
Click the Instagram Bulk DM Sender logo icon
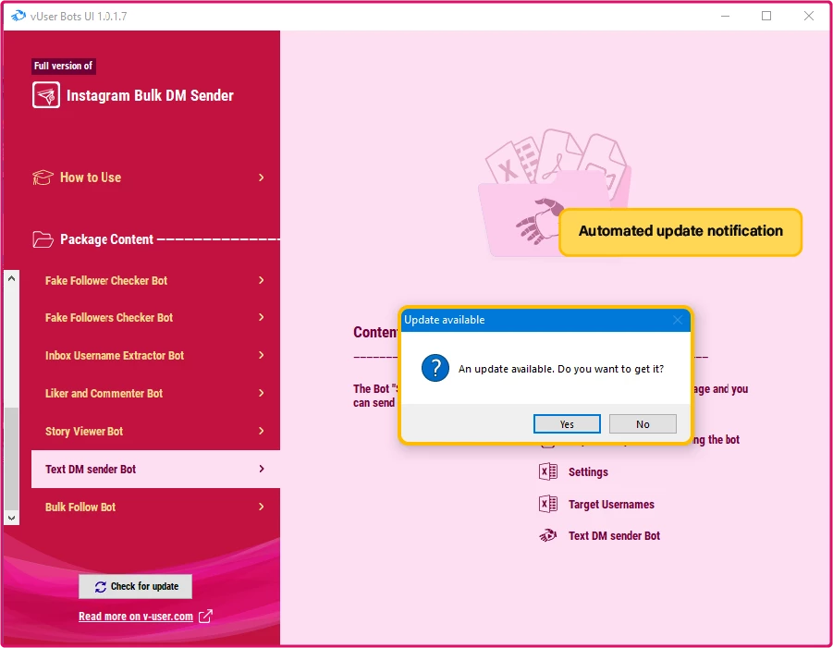[46, 95]
